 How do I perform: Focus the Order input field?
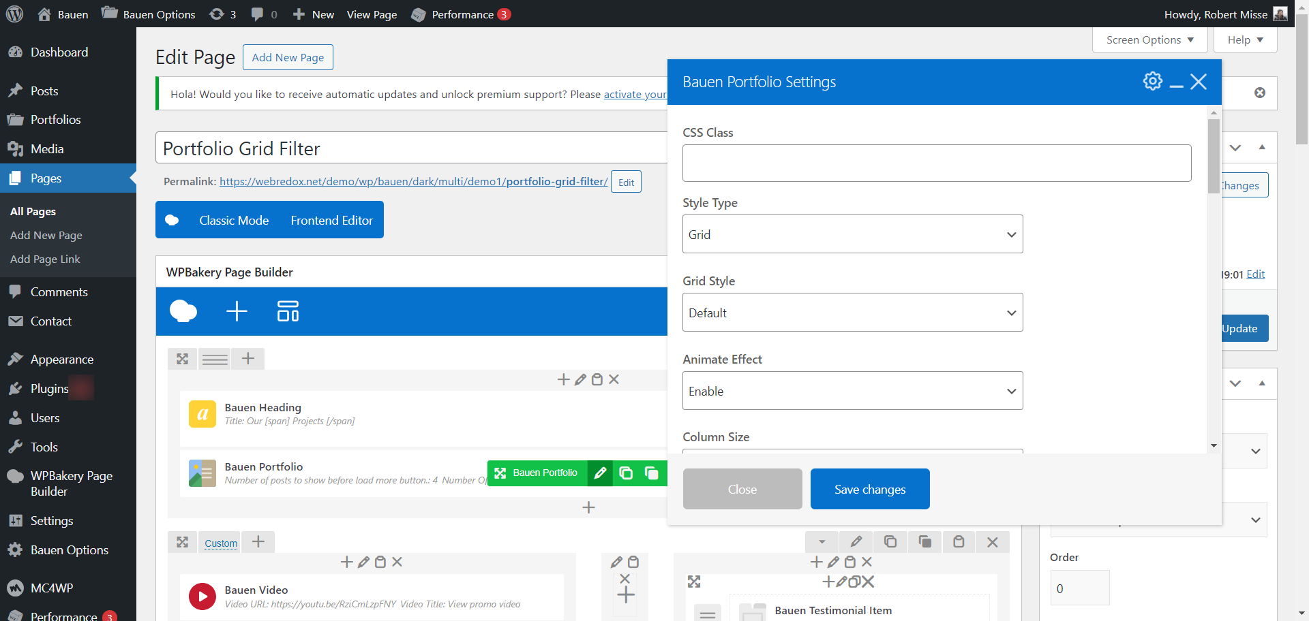tap(1080, 588)
